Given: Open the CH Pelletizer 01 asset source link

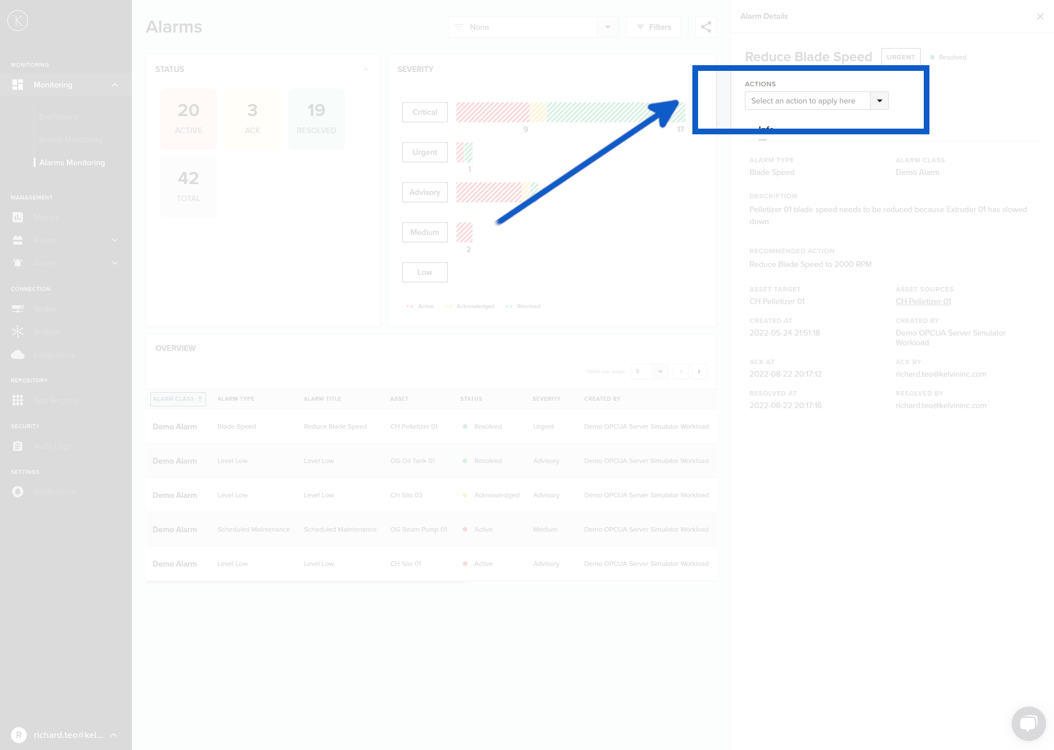Looking at the screenshot, I should click(x=923, y=301).
